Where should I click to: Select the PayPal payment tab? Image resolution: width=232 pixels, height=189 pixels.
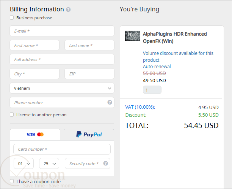(89, 134)
